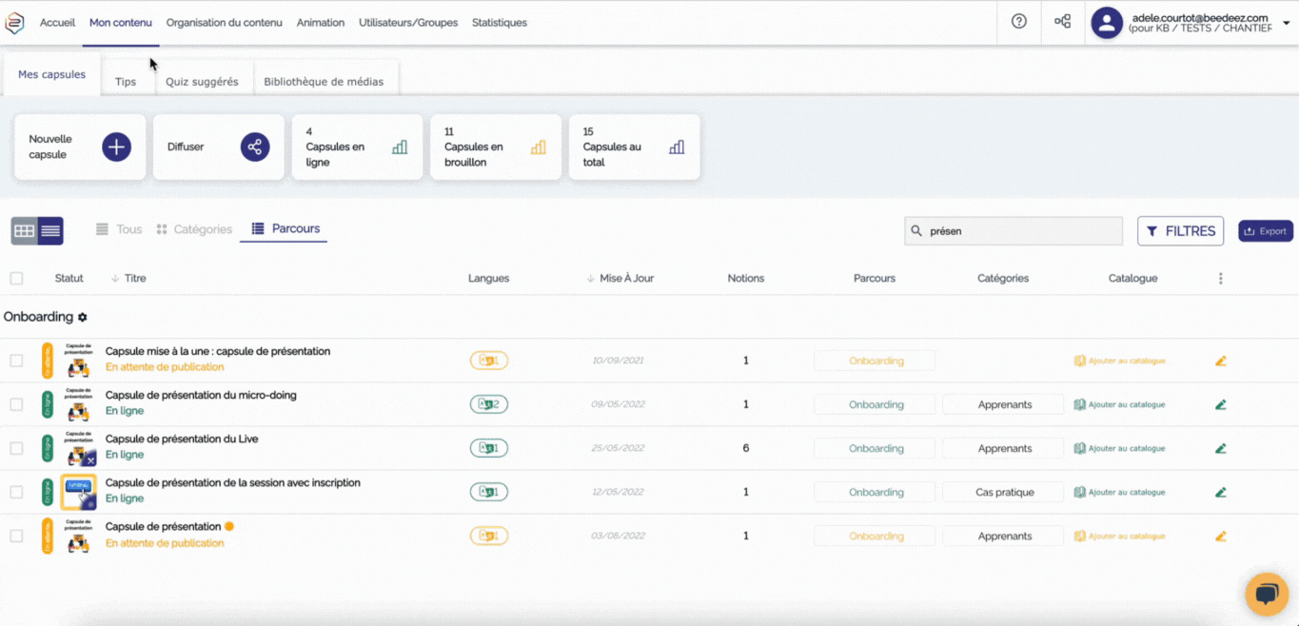This screenshot has height=626, width=1299.
Task: Click the plus icon on Nouvelle capsule
Action: click(116, 147)
